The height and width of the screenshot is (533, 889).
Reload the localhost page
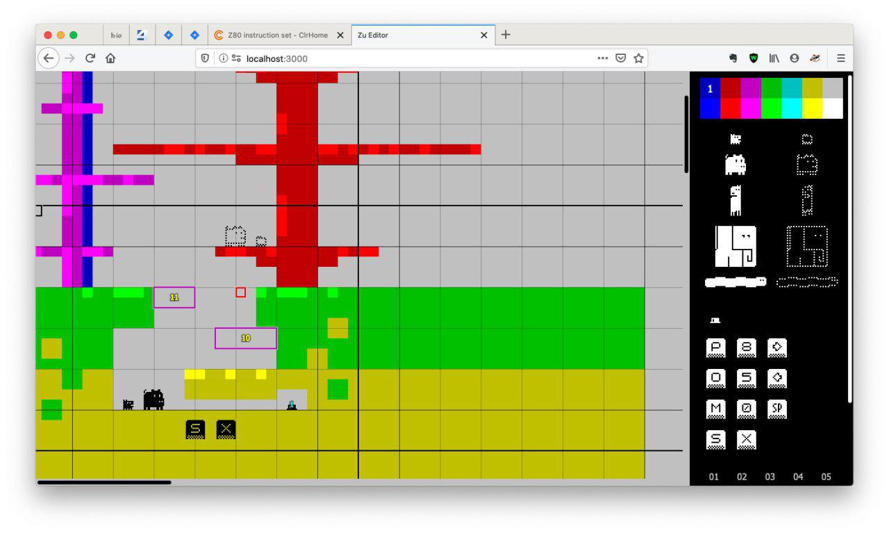click(90, 58)
